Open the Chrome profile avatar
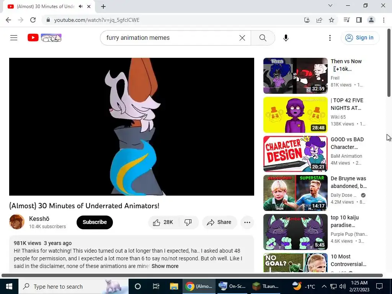Screen dimensions: 392x294 point(371,20)
